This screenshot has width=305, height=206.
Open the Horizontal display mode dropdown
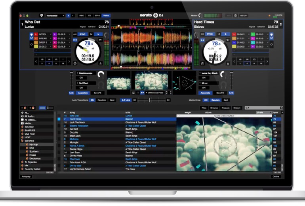pos(55,15)
